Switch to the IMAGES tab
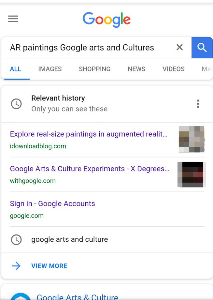 pyautogui.click(x=50, y=69)
